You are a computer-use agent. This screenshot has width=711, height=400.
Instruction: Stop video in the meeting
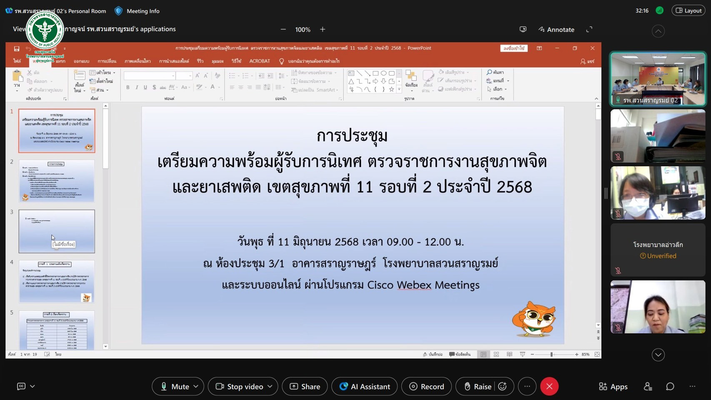coord(240,387)
